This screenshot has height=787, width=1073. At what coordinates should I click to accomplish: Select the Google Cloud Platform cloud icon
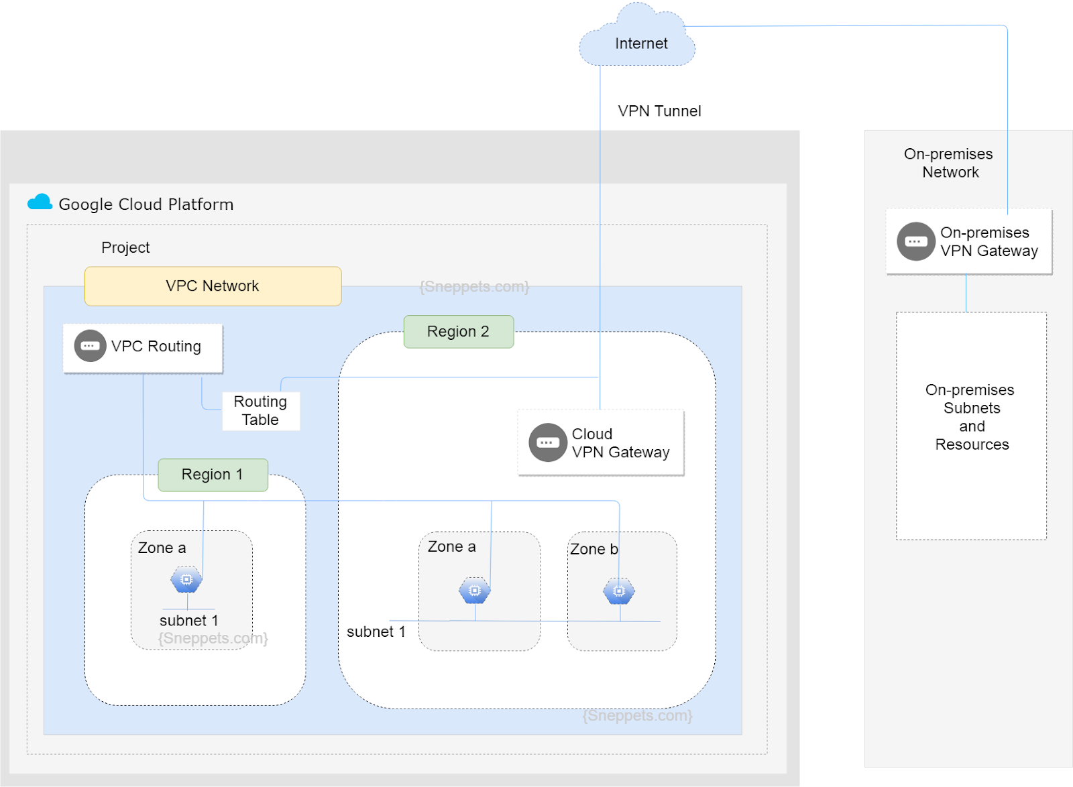click(x=39, y=200)
